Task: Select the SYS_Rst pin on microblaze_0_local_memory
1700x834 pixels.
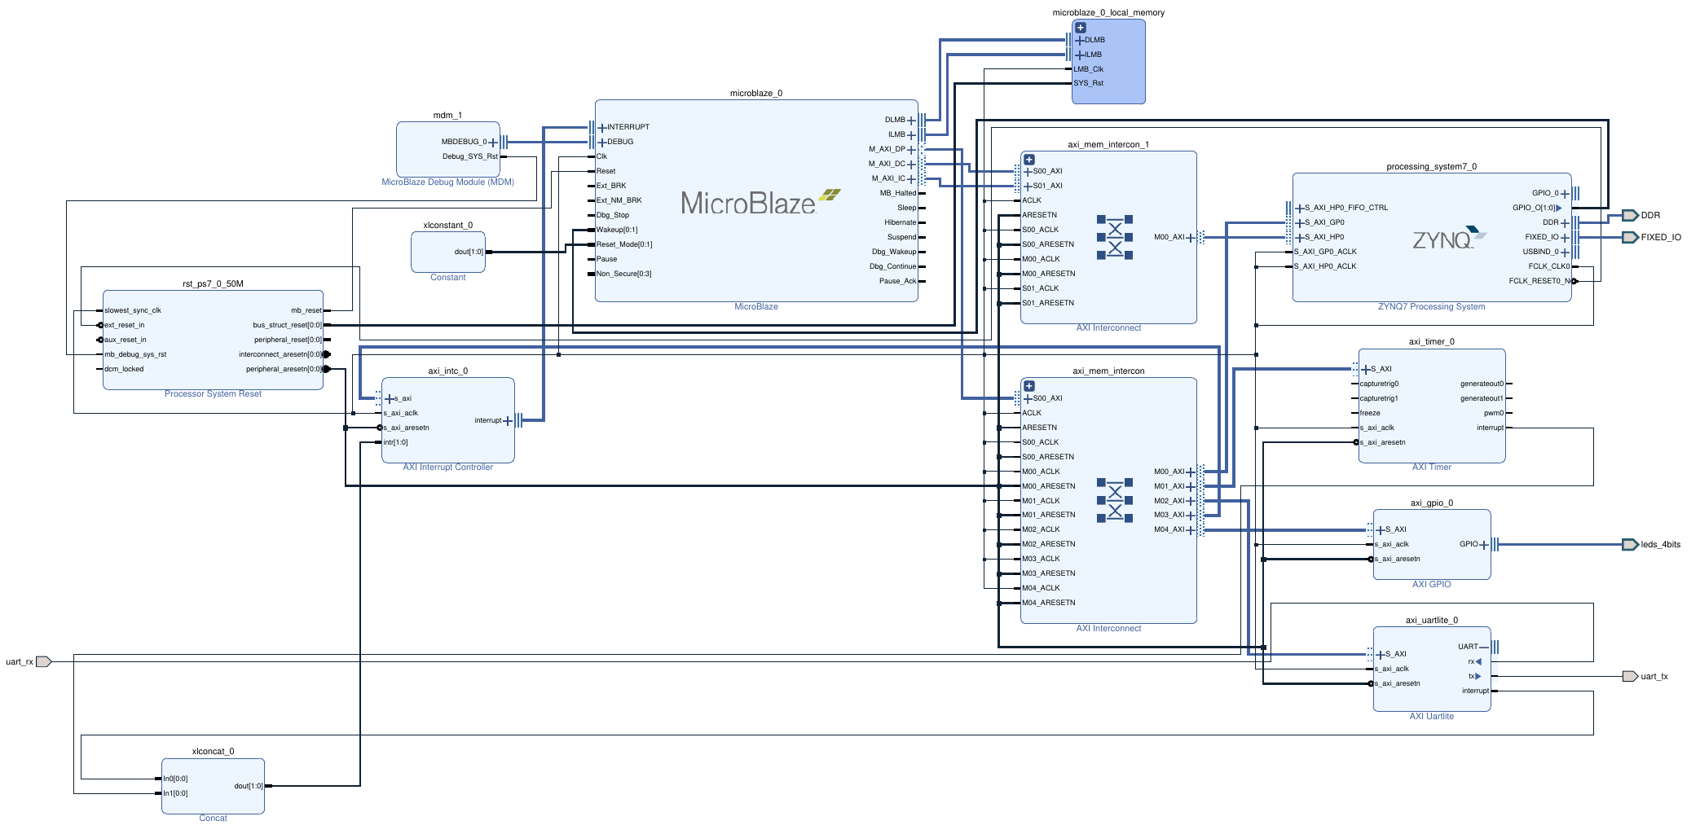Action: (x=1088, y=84)
